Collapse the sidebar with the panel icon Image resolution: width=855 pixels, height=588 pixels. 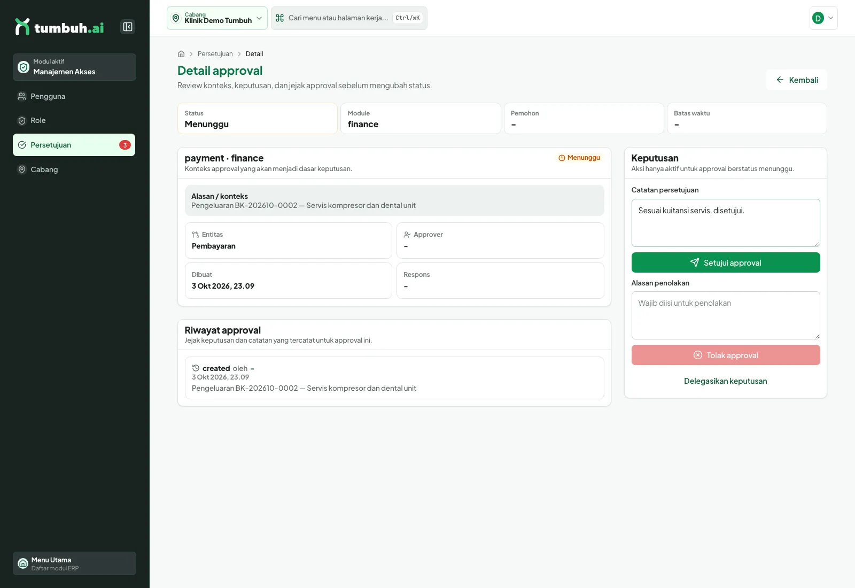point(128,27)
